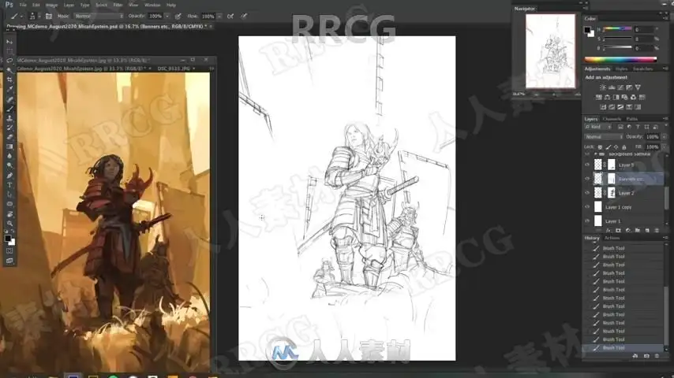Select the Eyedropper tool
The image size is (674, 378).
9,89
